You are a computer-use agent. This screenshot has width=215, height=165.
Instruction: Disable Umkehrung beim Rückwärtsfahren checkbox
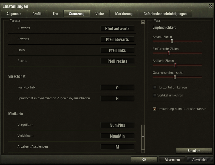point(155,109)
